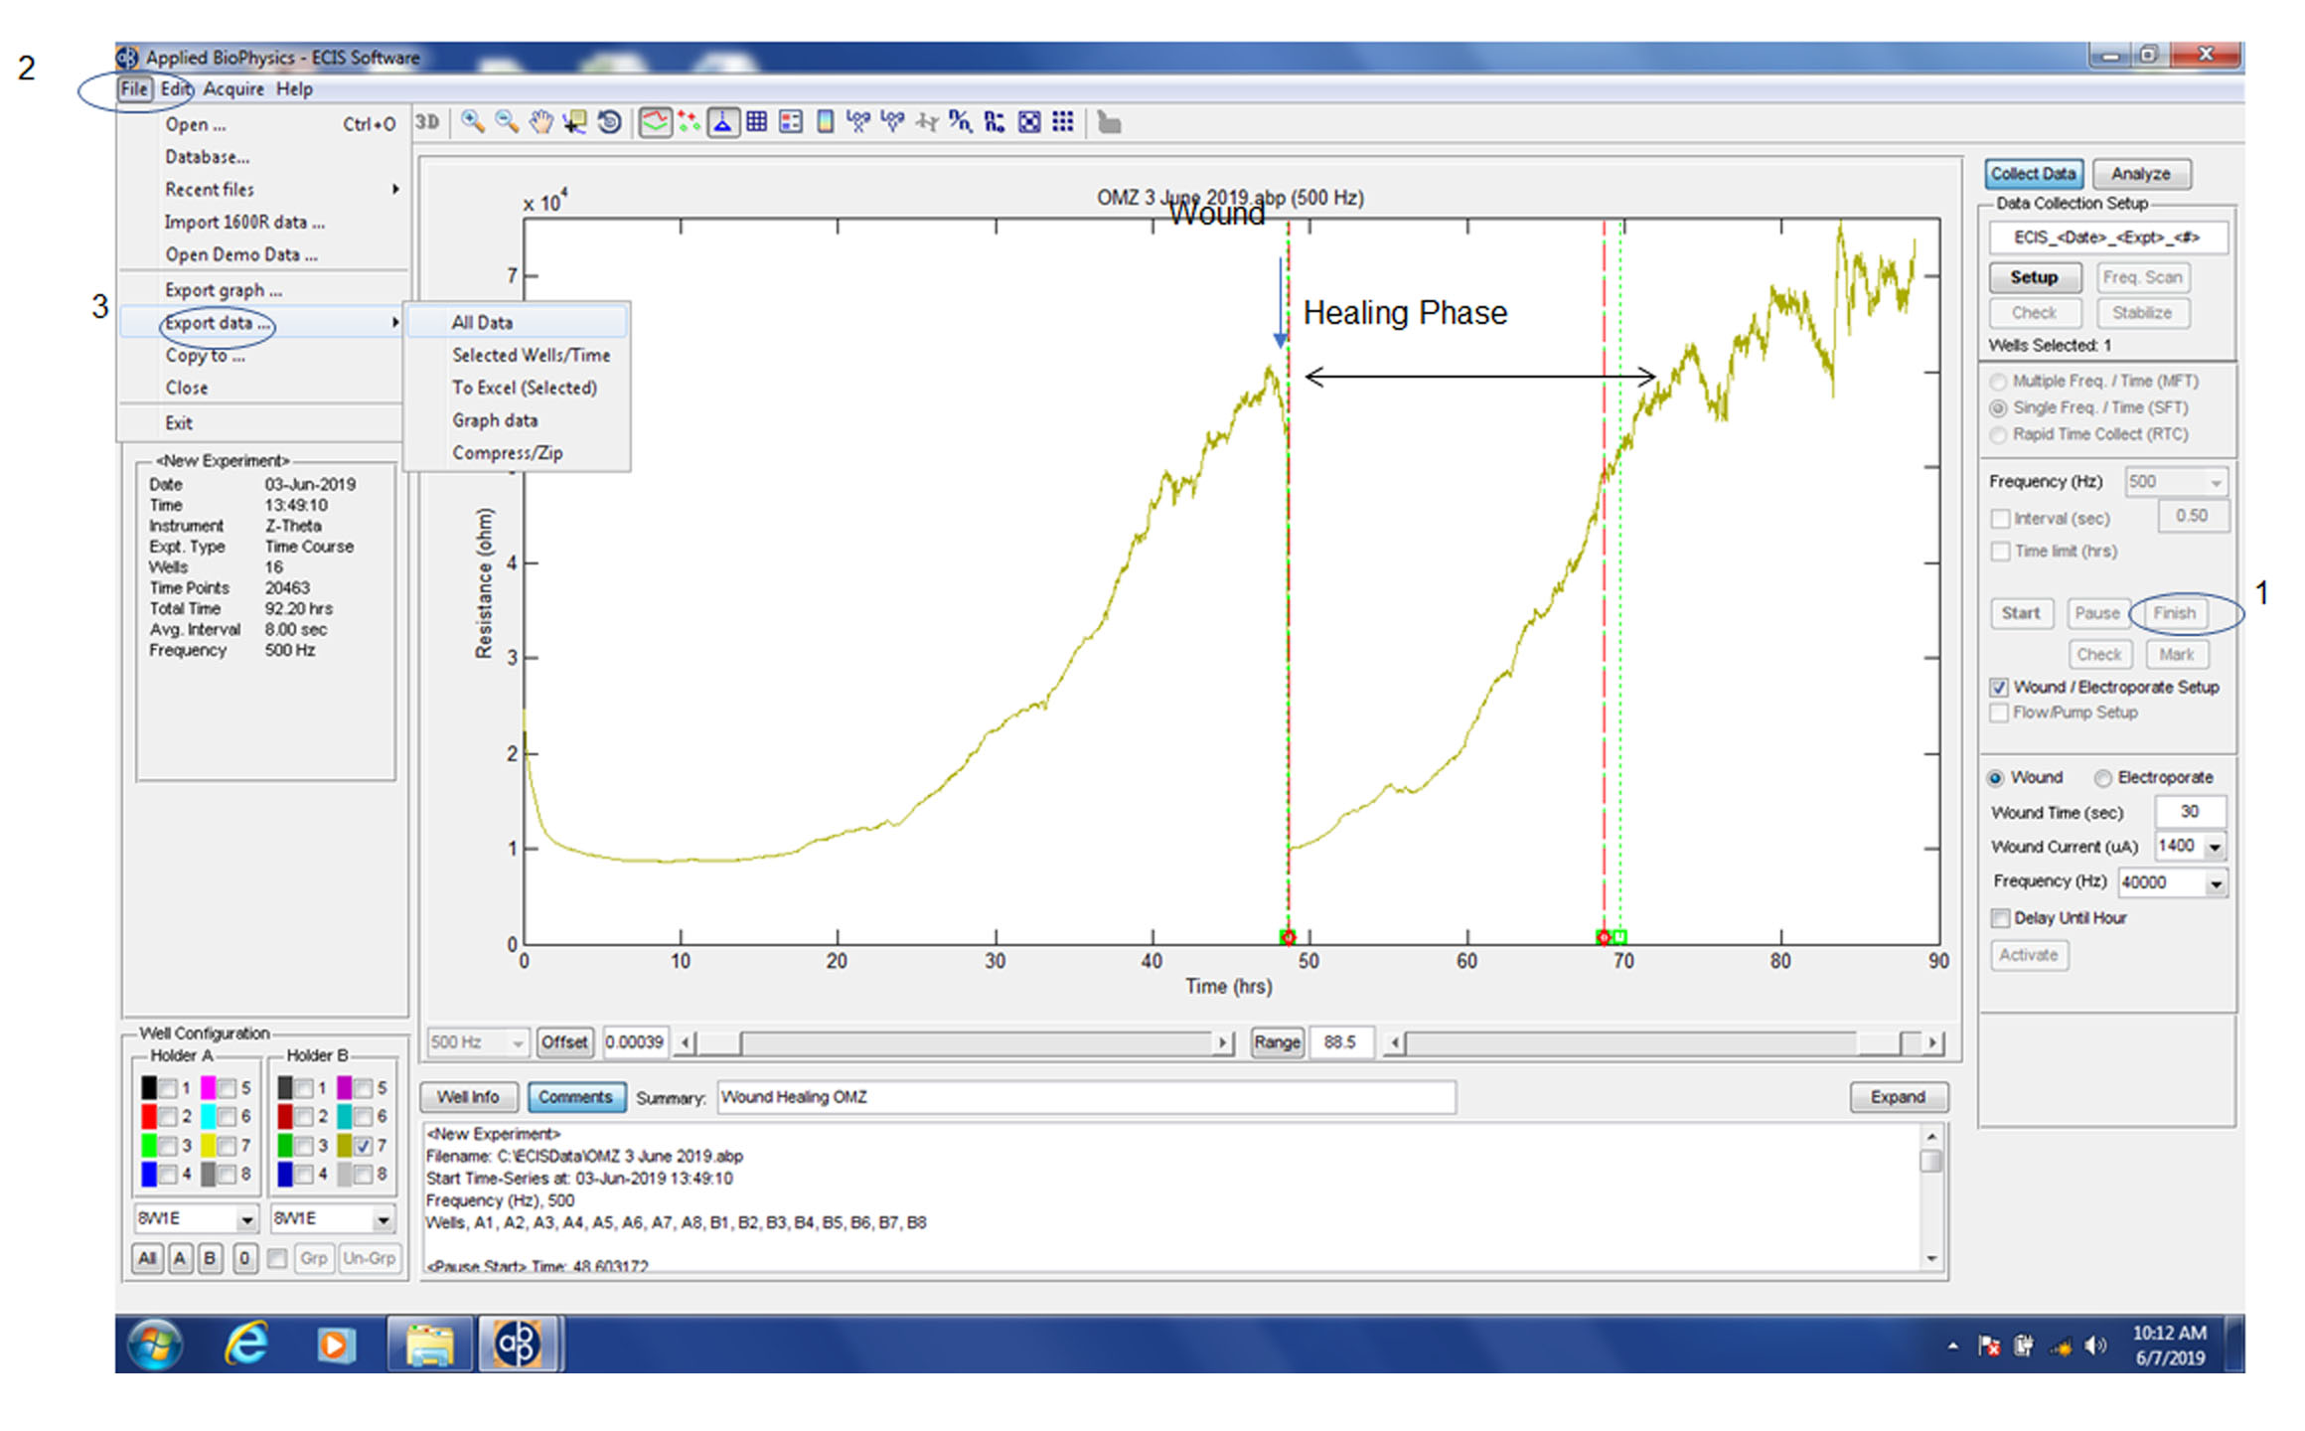This screenshot has height=1431, width=2305.
Task: Uncheck Wound / Electroporate Setup checkbox
Action: 1999,688
